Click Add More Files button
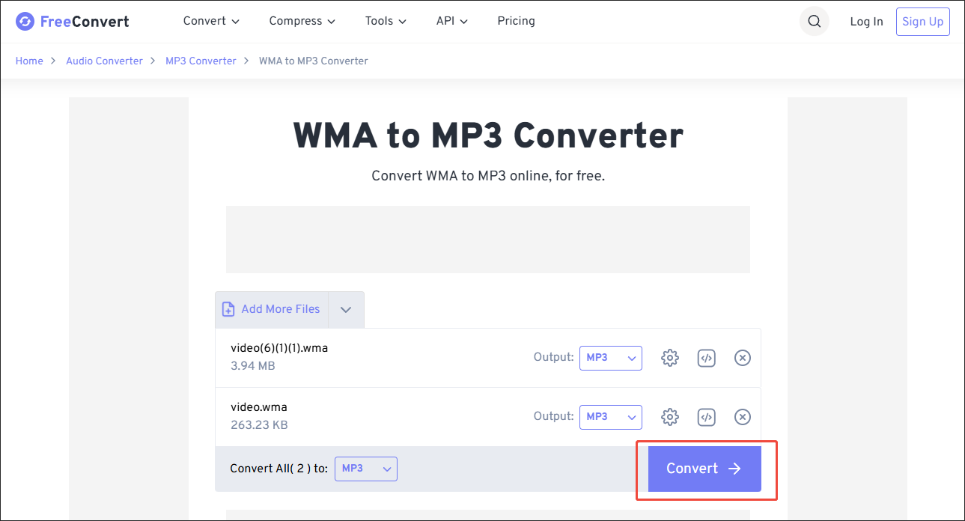 [272, 309]
